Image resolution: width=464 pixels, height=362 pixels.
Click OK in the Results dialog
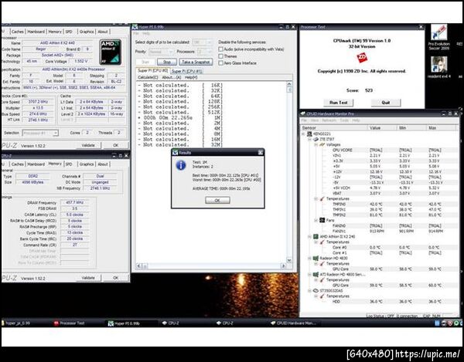(x=217, y=200)
